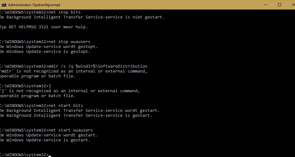Close the Administrator Opdrachtprompt window

pyautogui.click(x=293, y=5)
